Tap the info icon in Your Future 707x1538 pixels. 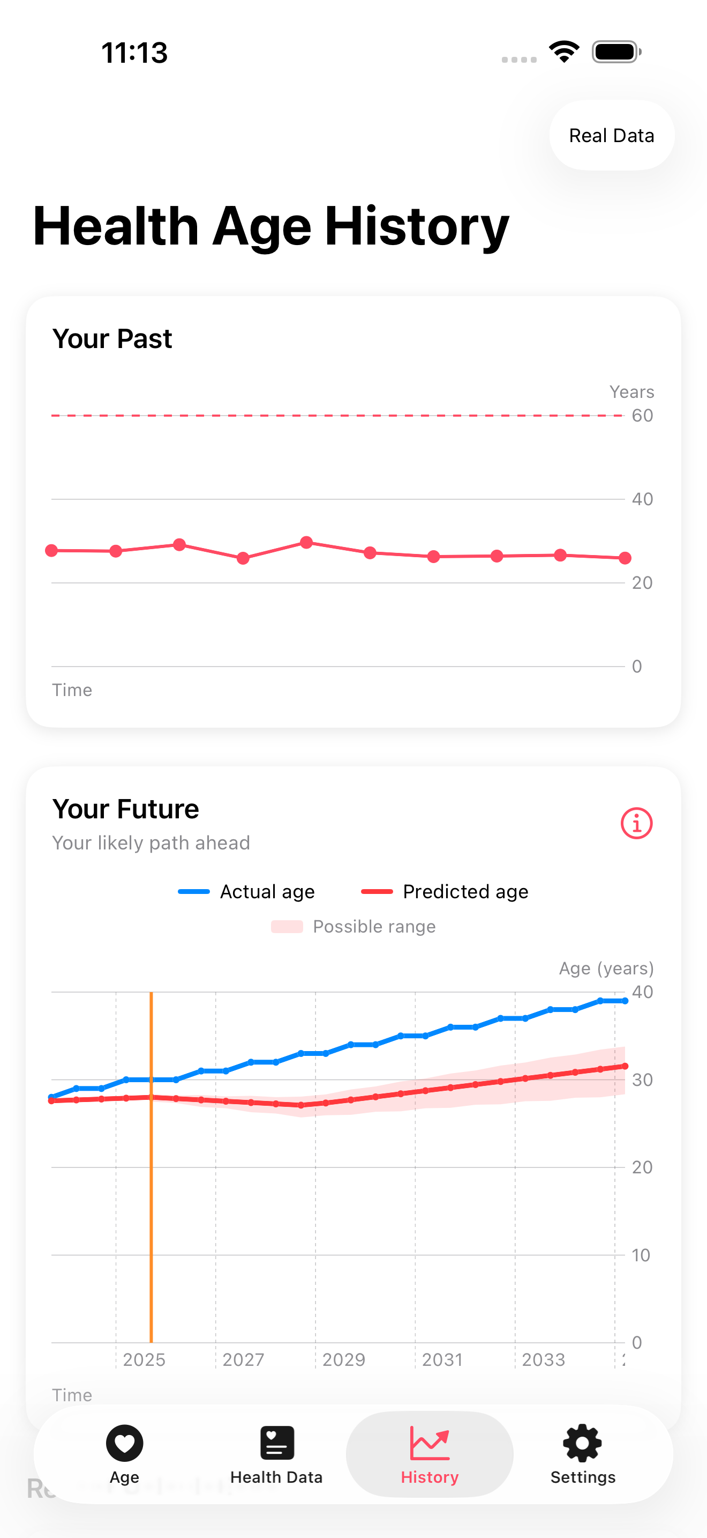coord(636,823)
